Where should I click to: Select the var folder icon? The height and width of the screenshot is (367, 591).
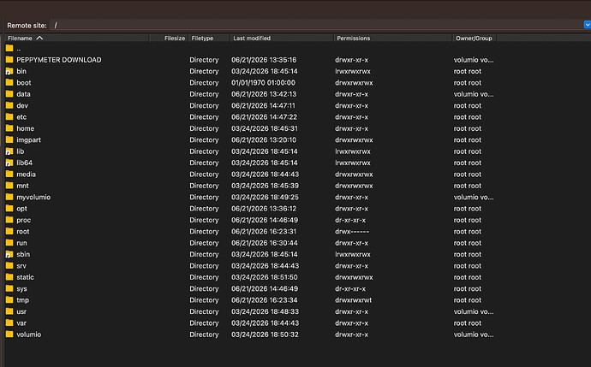coord(9,323)
